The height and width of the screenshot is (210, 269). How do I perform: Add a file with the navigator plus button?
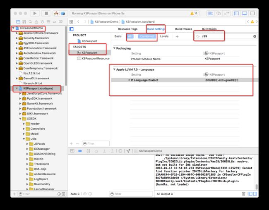point(14,194)
